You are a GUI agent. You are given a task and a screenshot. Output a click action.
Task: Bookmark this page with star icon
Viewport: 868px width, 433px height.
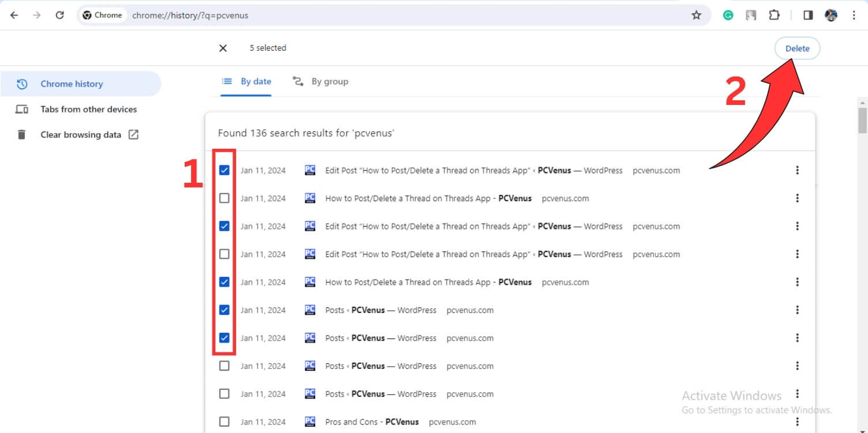pyautogui.click(x=697, y=16)
